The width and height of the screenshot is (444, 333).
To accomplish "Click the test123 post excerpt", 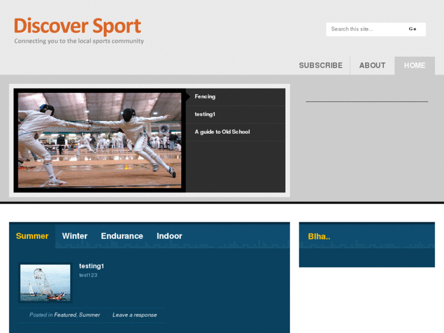I will pos(88,275).
